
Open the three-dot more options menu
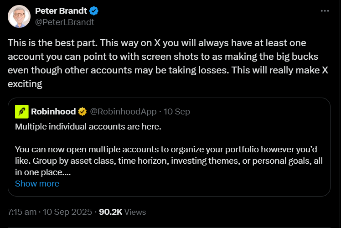(324, 11)
